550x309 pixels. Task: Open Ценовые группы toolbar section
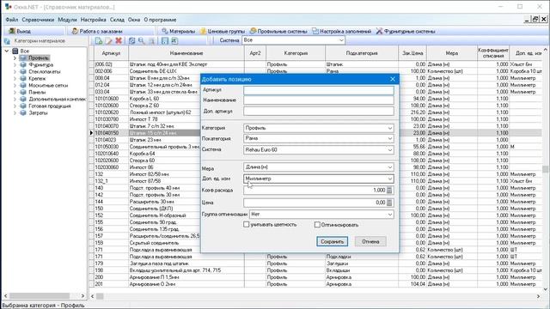(222, 31)
